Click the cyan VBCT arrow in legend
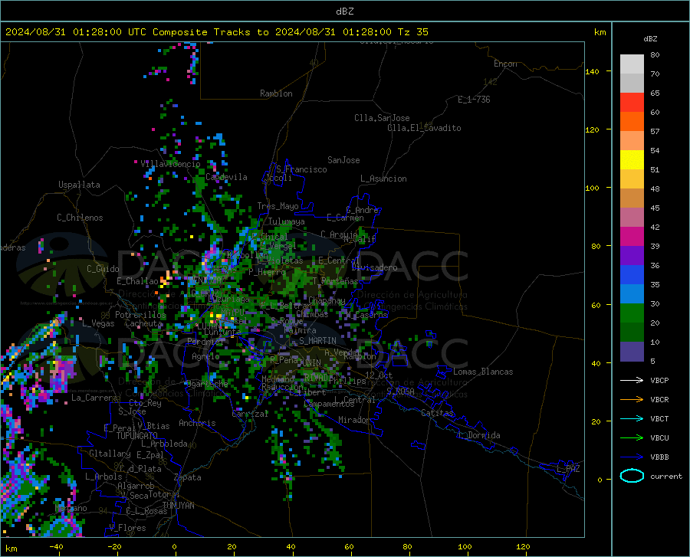Viewport: 690px width, 557px height. (x=632, y=418)
